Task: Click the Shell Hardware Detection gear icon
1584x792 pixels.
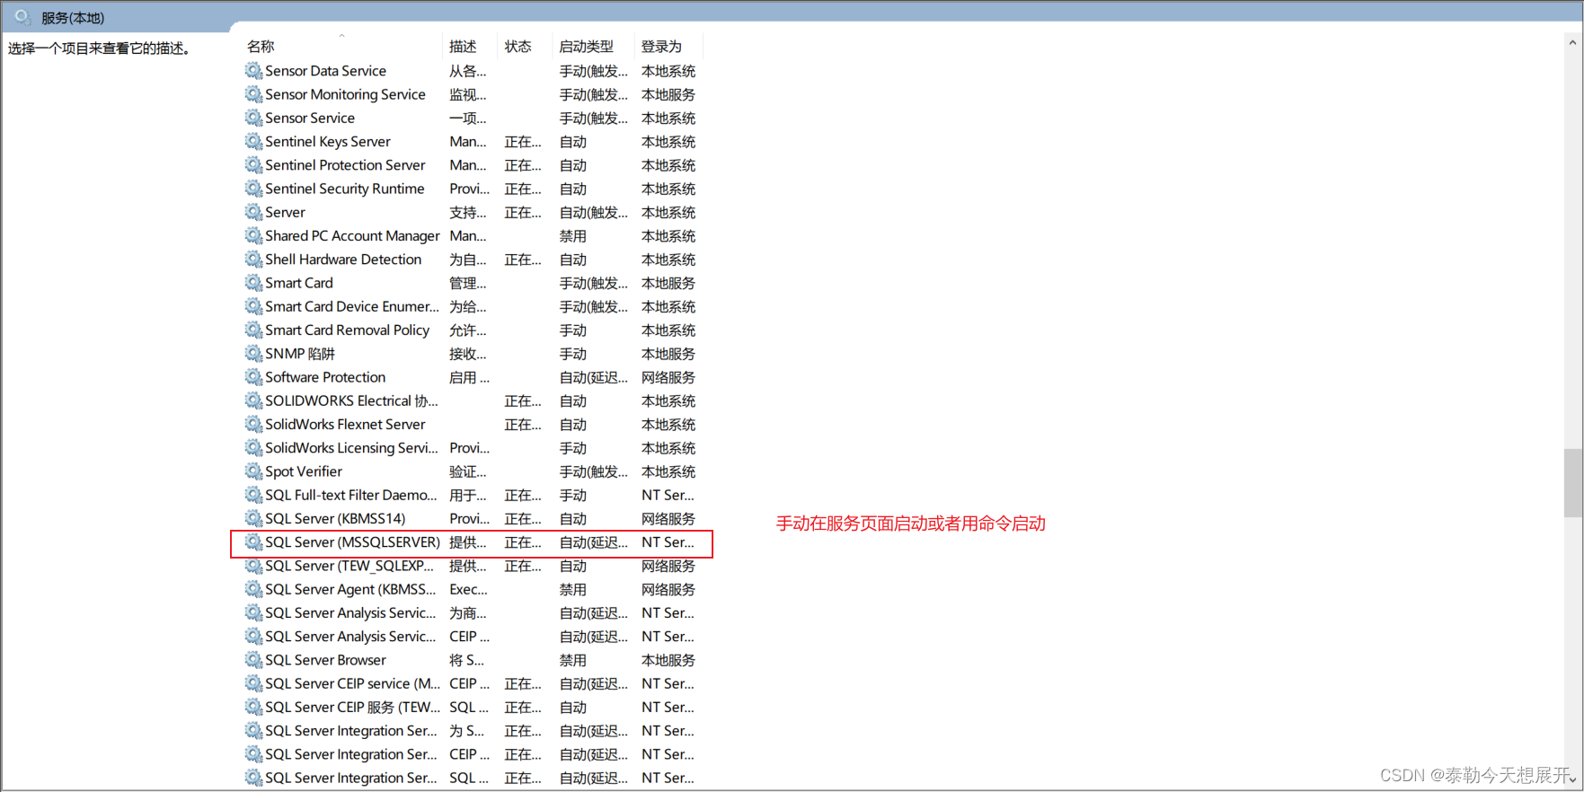Action: point(253,259)
